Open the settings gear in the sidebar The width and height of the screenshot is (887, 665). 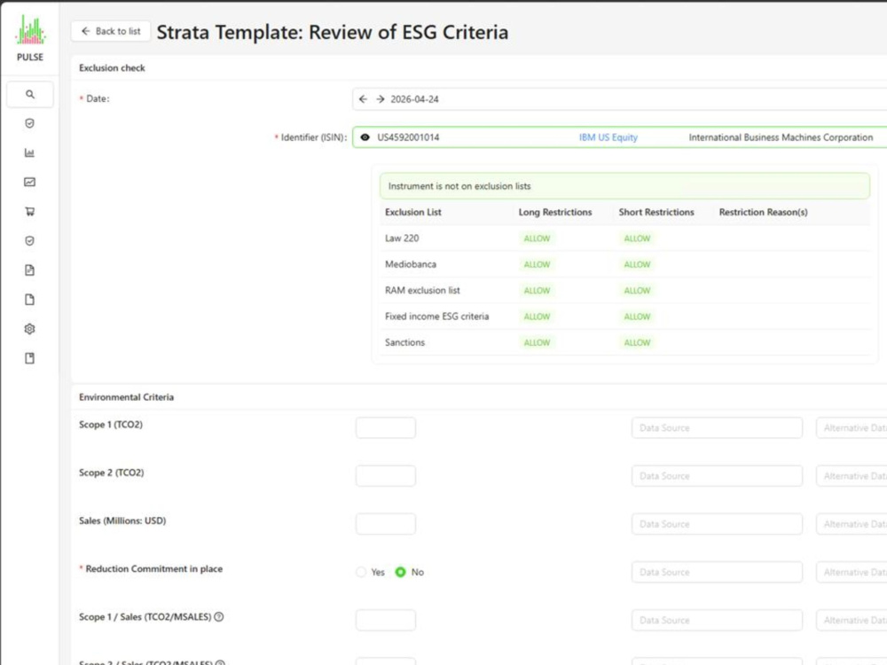pos(30,329)
